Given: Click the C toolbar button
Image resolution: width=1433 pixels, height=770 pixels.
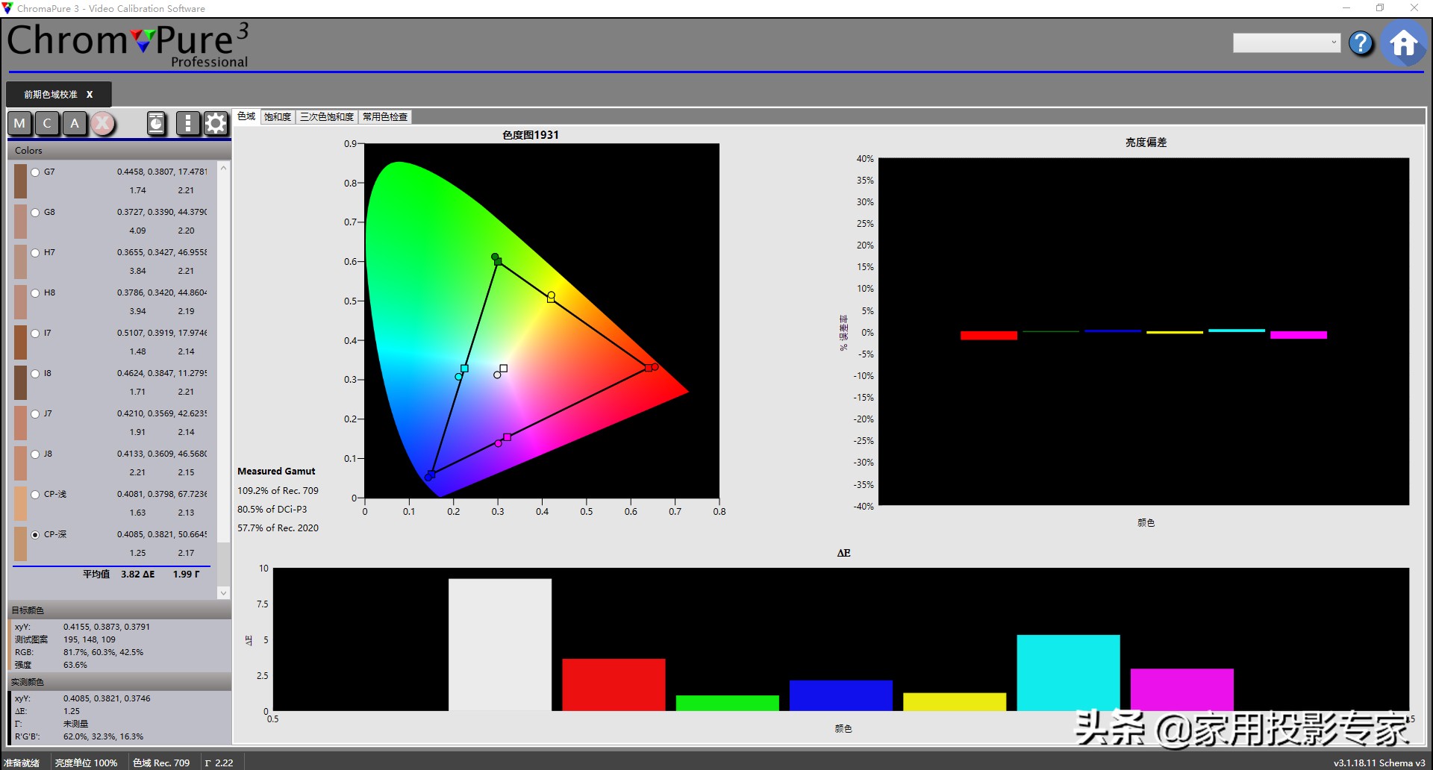Looking at the screenshot, I should pyautogui.click(x=47, y=123).
